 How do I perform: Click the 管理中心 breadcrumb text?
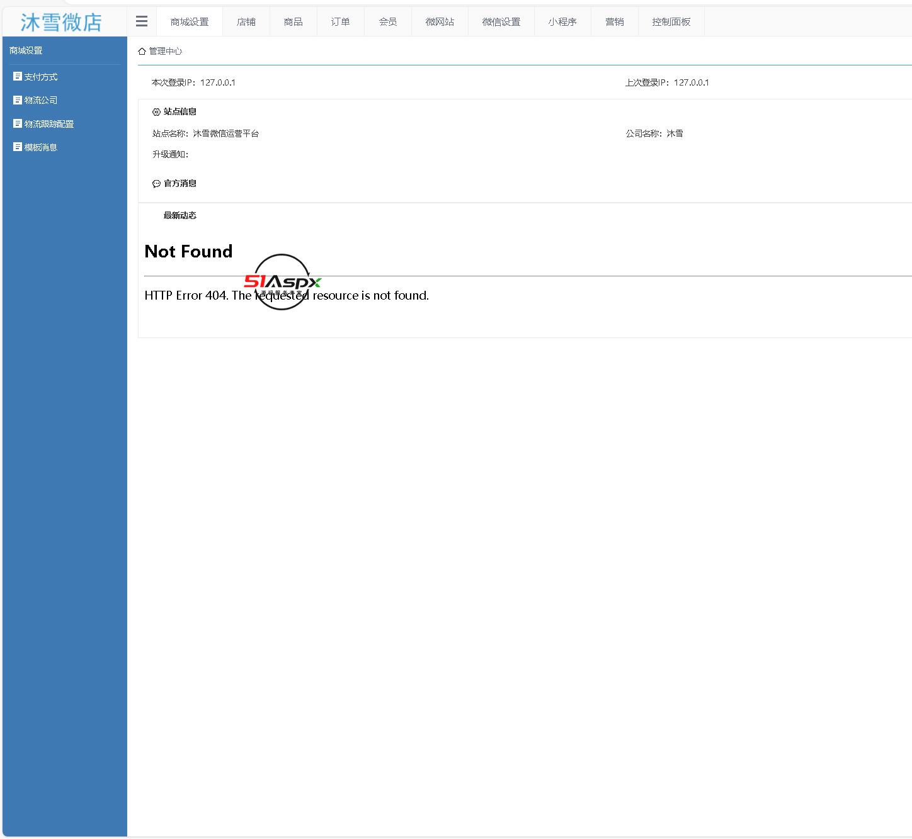pyautogui.click(x=166, y=52)
